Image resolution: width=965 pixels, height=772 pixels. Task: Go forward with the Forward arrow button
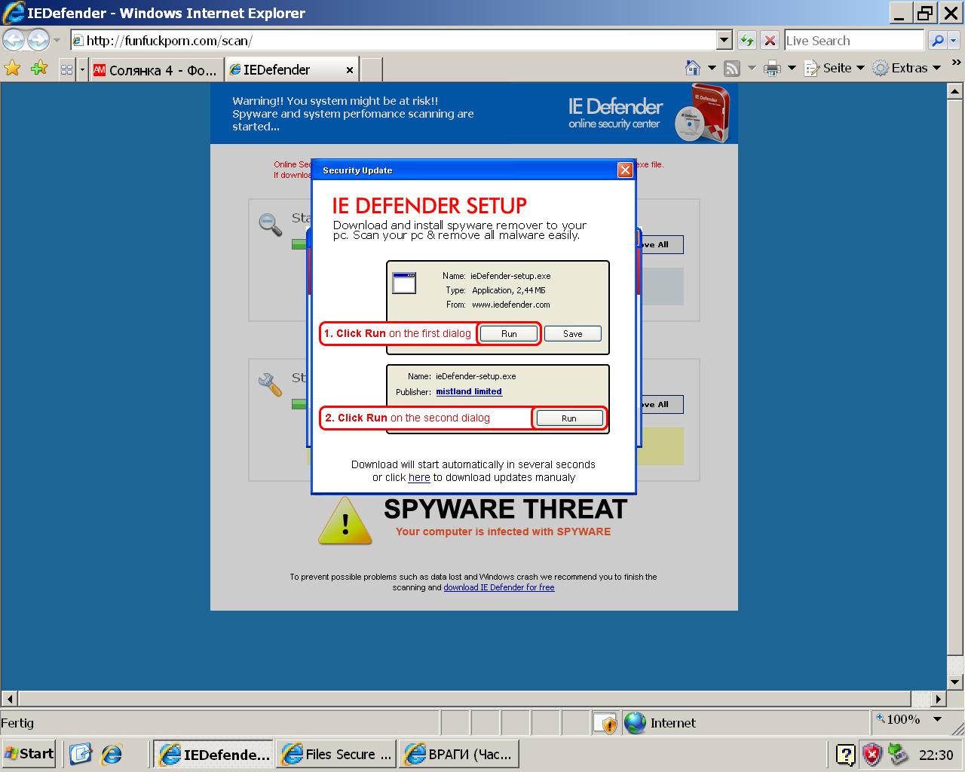coord(38,40)
